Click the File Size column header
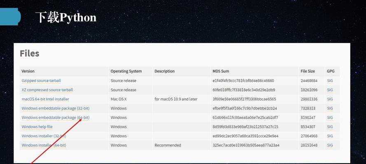The image size is (366, 164). pyautogui.click(x=308, y=71)
